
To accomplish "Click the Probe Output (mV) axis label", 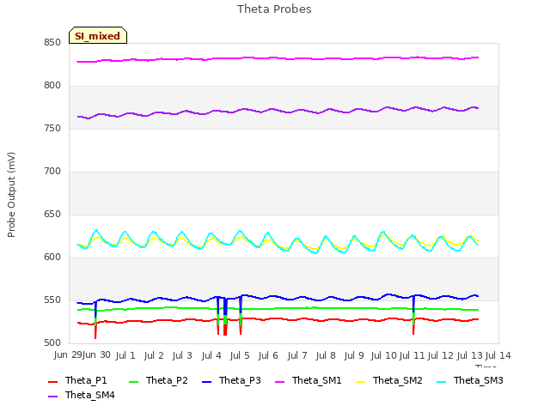I will click(11, 195).
